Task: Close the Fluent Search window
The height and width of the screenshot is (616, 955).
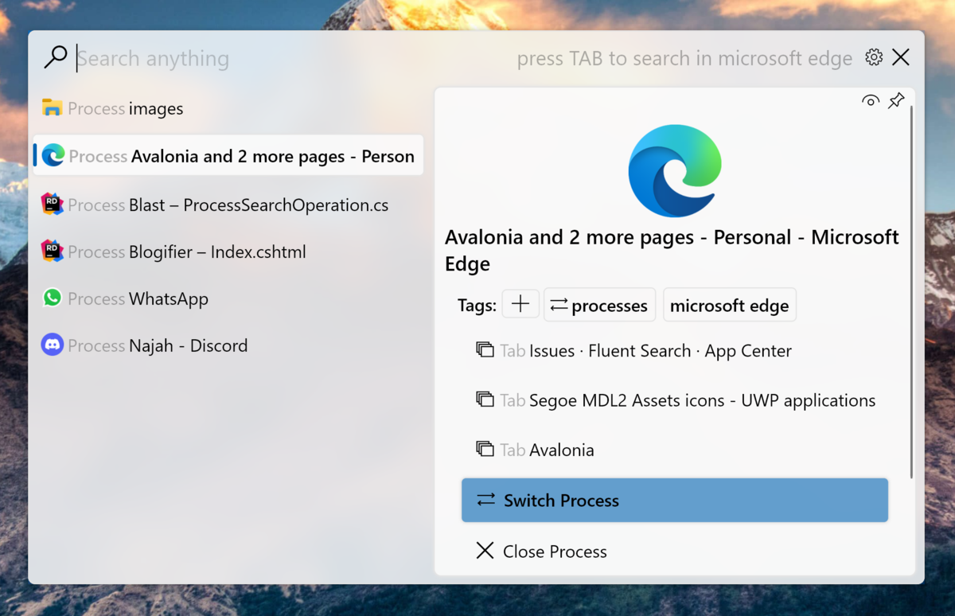Action: (901, 57)
